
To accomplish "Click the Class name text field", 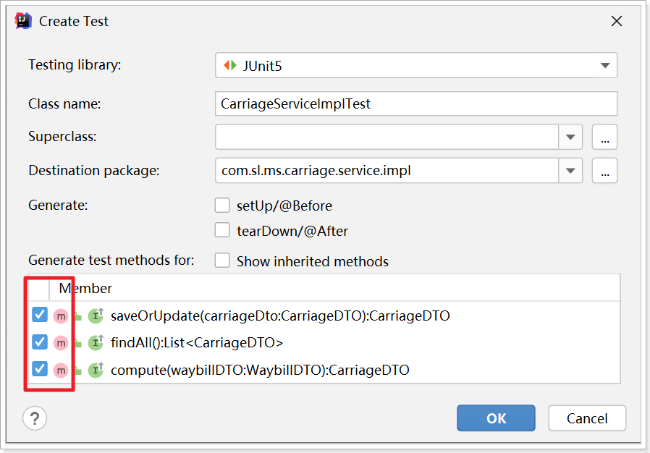I will [416, 103].
